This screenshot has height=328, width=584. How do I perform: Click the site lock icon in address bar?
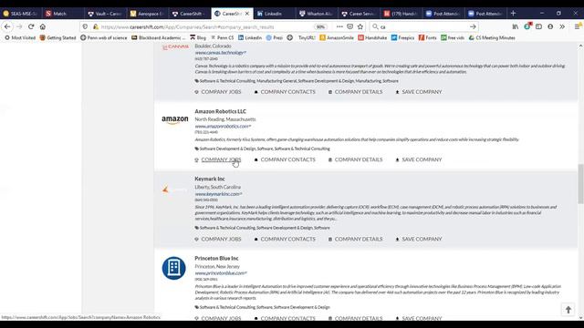96,26
